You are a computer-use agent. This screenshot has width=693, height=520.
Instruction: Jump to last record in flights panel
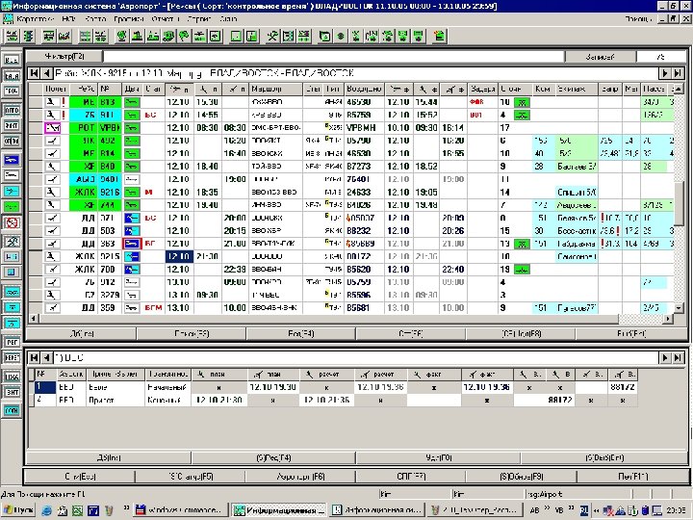tap(678, 73)
